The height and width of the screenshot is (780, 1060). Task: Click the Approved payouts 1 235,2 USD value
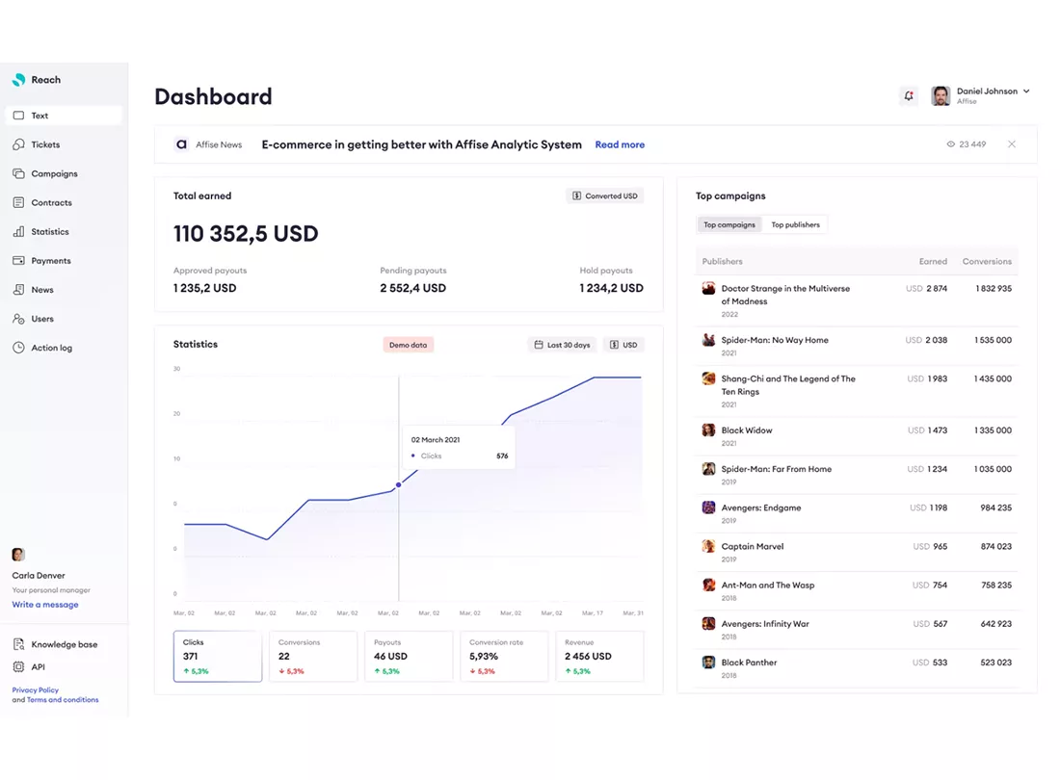205,288
